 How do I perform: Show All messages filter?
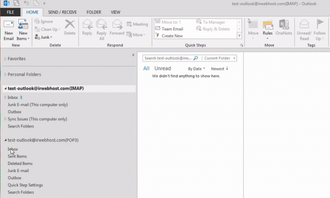(146, 69)
